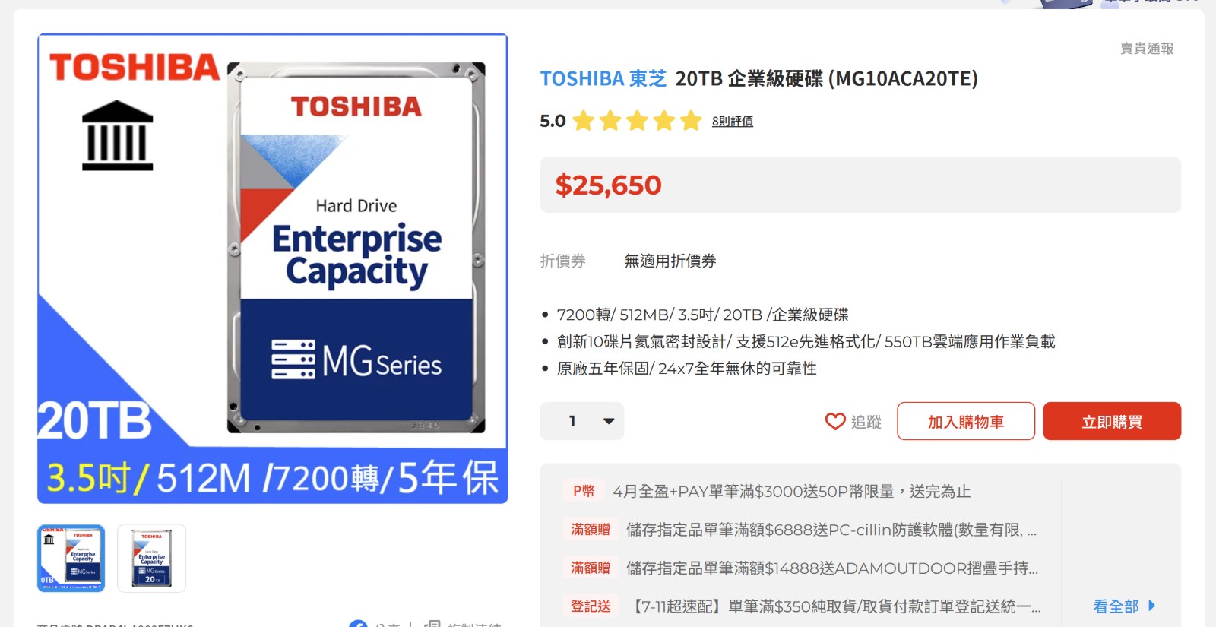Click the 登記送 promotion tag
Screen dimensions: 1216x627
(591, 606)
